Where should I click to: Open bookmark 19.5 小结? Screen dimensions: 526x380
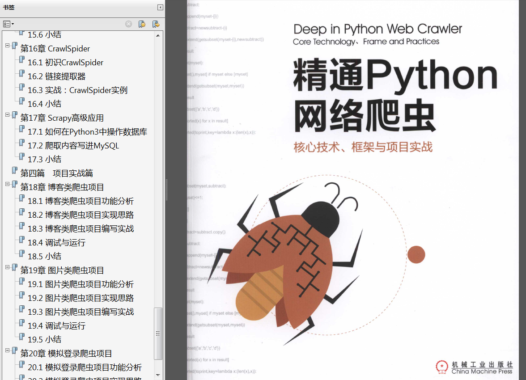pos(44,340)
